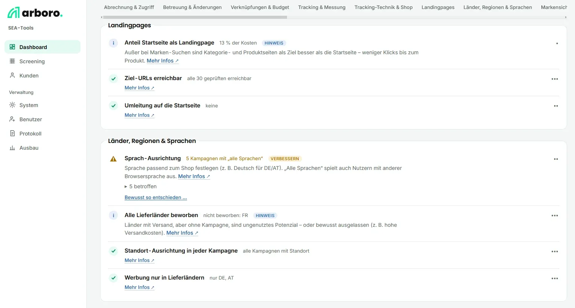Open Mehr Infos under Ziel-URLs erreichbar
Image resolution: width=575 pixels, height=308 pixels.
click(x=140, y=88)
